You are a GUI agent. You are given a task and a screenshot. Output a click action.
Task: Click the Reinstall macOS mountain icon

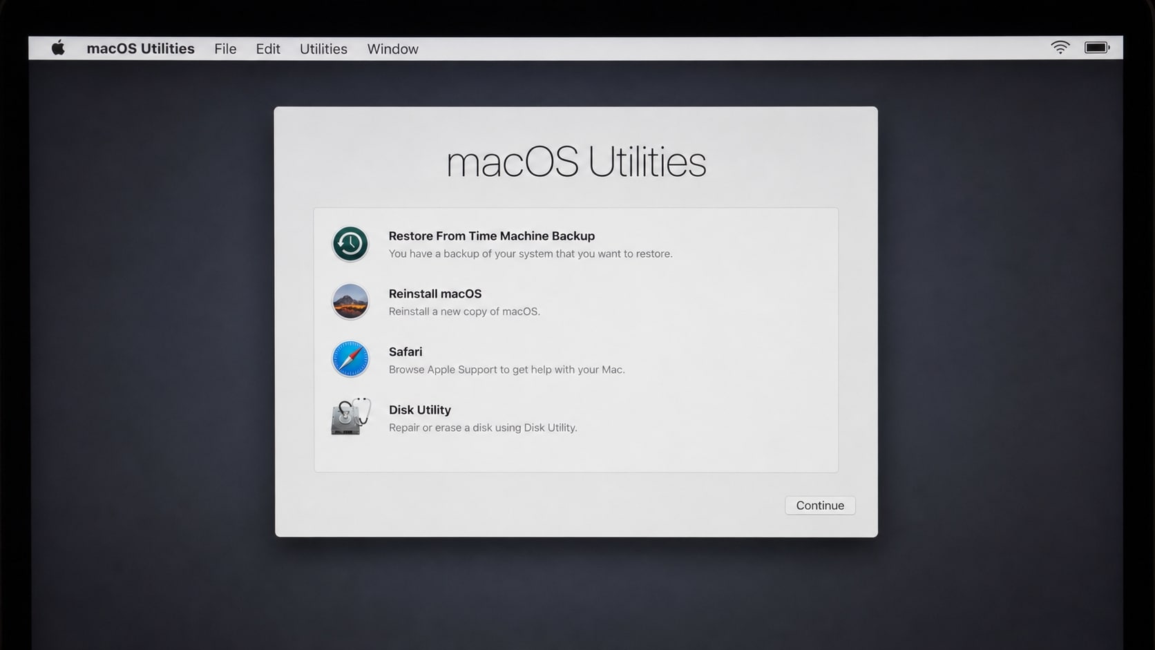350,302
